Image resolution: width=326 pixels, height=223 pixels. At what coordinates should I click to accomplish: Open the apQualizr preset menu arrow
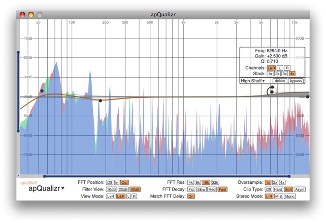pyautogui.click(x=63, y=188)
